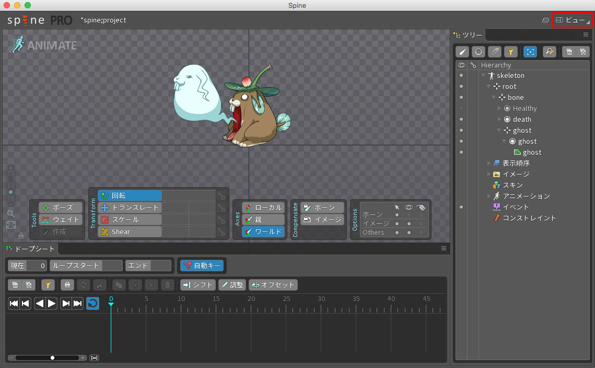Image resolution: width=595 pixels, height=368 pixels.
Task: Toggle slots filter circle icon in tree
Action: 479,52
